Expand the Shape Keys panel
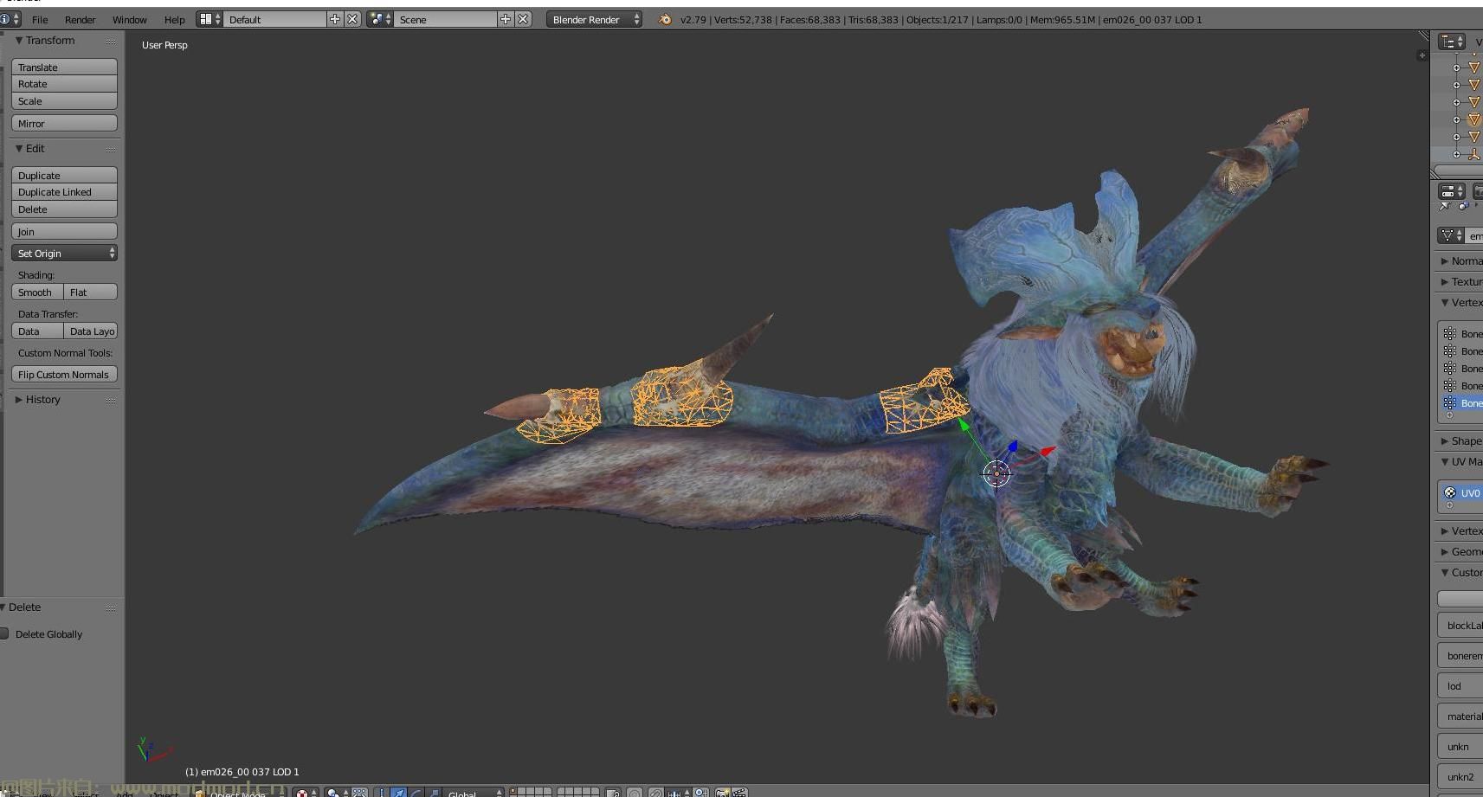The height and width of the screenshot is (797, 1483). click(x=1445, y=440)
